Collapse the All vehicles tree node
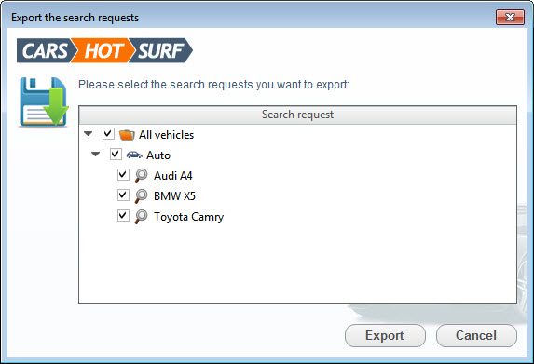 tap(89, 134)
